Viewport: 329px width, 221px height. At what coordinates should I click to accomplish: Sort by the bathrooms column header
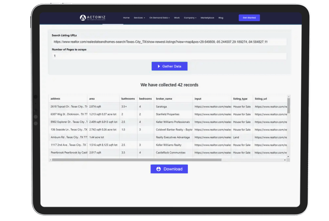(128, 99)
